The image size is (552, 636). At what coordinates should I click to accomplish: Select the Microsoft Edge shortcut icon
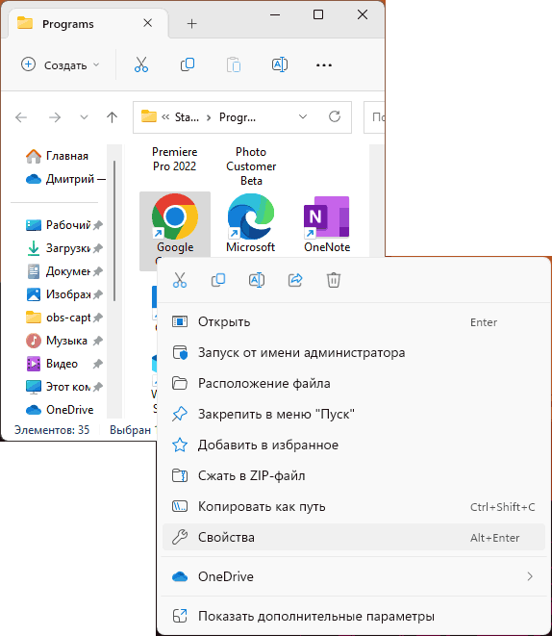[x=251, y=216]
